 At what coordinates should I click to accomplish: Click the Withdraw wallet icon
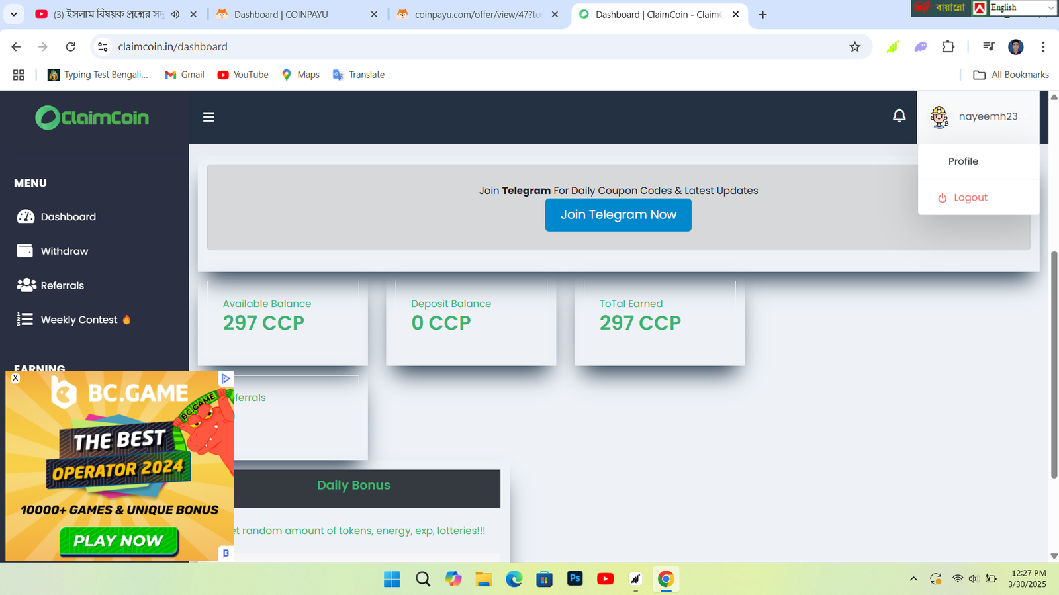(25, 251)
